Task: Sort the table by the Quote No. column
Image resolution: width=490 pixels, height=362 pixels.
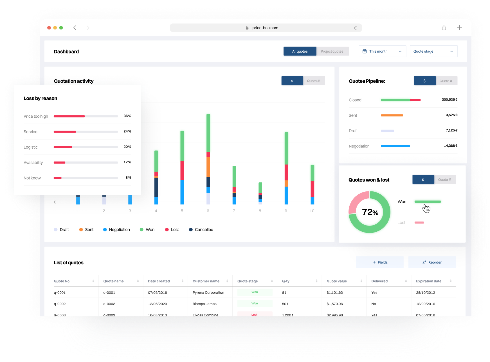Action: pyautogui.click(x=93, y=281)
